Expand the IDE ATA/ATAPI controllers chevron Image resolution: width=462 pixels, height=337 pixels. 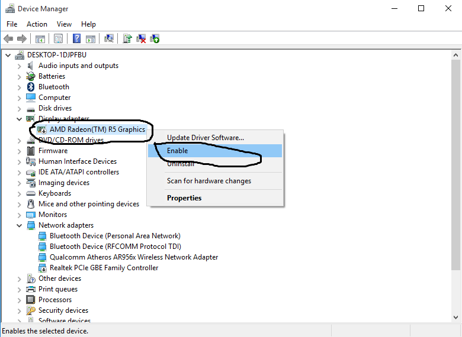[20, 173]
